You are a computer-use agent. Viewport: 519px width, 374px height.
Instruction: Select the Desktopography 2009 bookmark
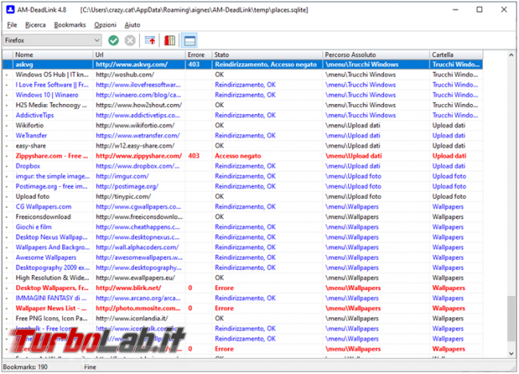click(243, 268)
